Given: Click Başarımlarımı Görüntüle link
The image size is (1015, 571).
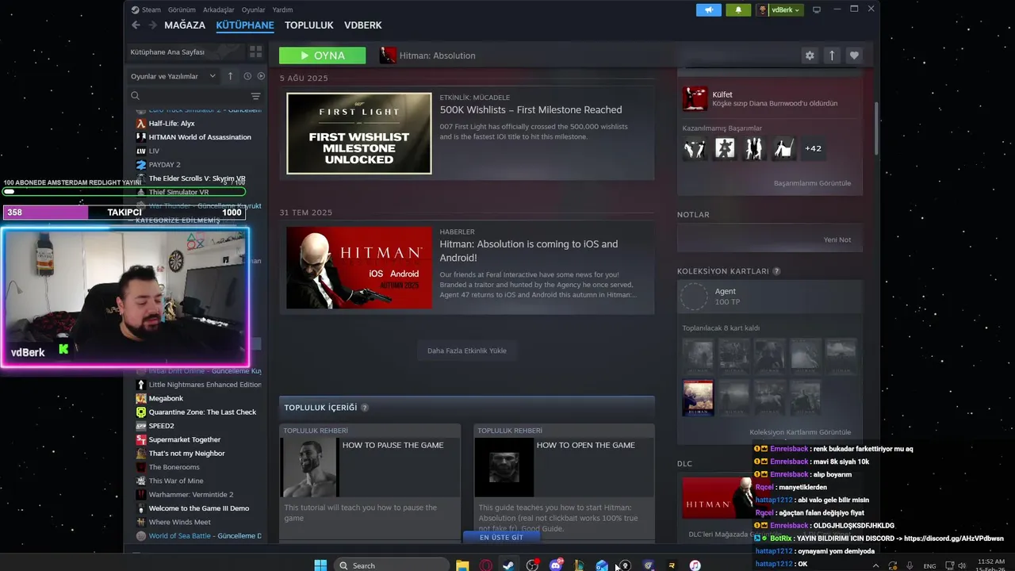Looking at the screenshot, I should pyautogui.click(x=812, y=183).
